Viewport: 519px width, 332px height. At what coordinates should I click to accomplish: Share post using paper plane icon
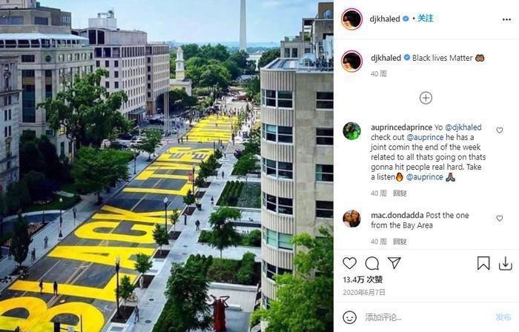point(394,263)
